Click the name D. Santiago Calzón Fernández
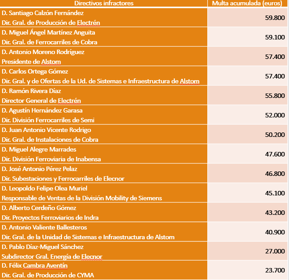Viewport: 289px width, 280px height. pos(43,13)
